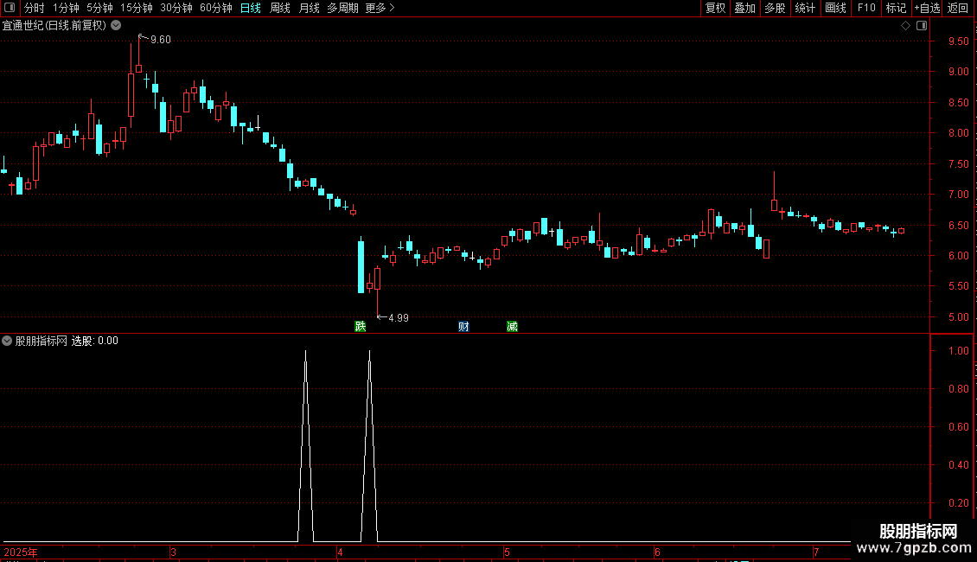The height and width of the screenshot is (562, 977).
Task: Toggle the right sidebar panel icon
Action: click(x=922, y=26)
